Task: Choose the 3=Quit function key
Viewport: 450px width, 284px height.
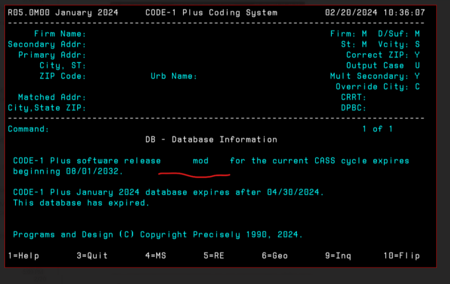Action: pyautogui.click(x=92, y=256)
